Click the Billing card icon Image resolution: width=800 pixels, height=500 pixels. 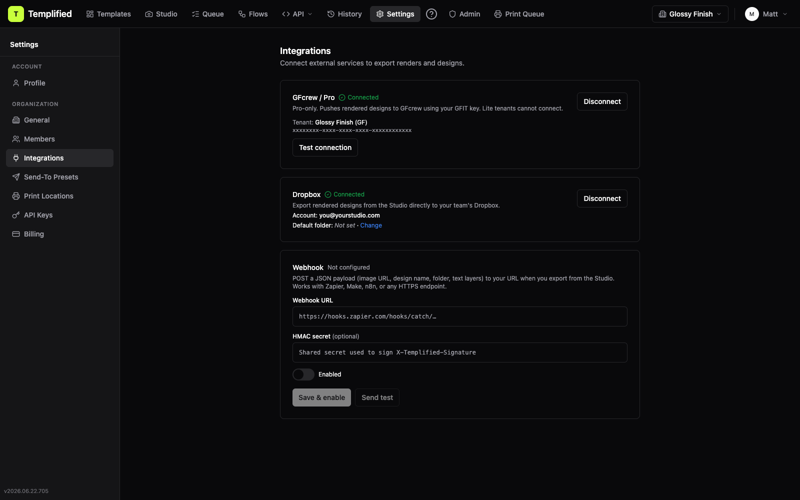[16, 234]
